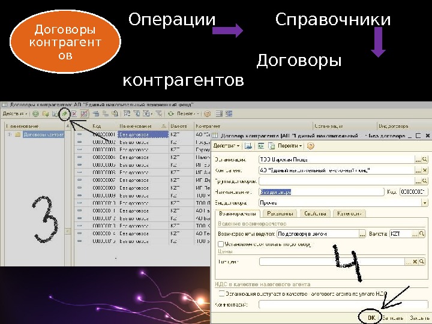This screenshot has width=432, height=324.
Task: Click Закрыть button in contract form
Action: [419, 318]
